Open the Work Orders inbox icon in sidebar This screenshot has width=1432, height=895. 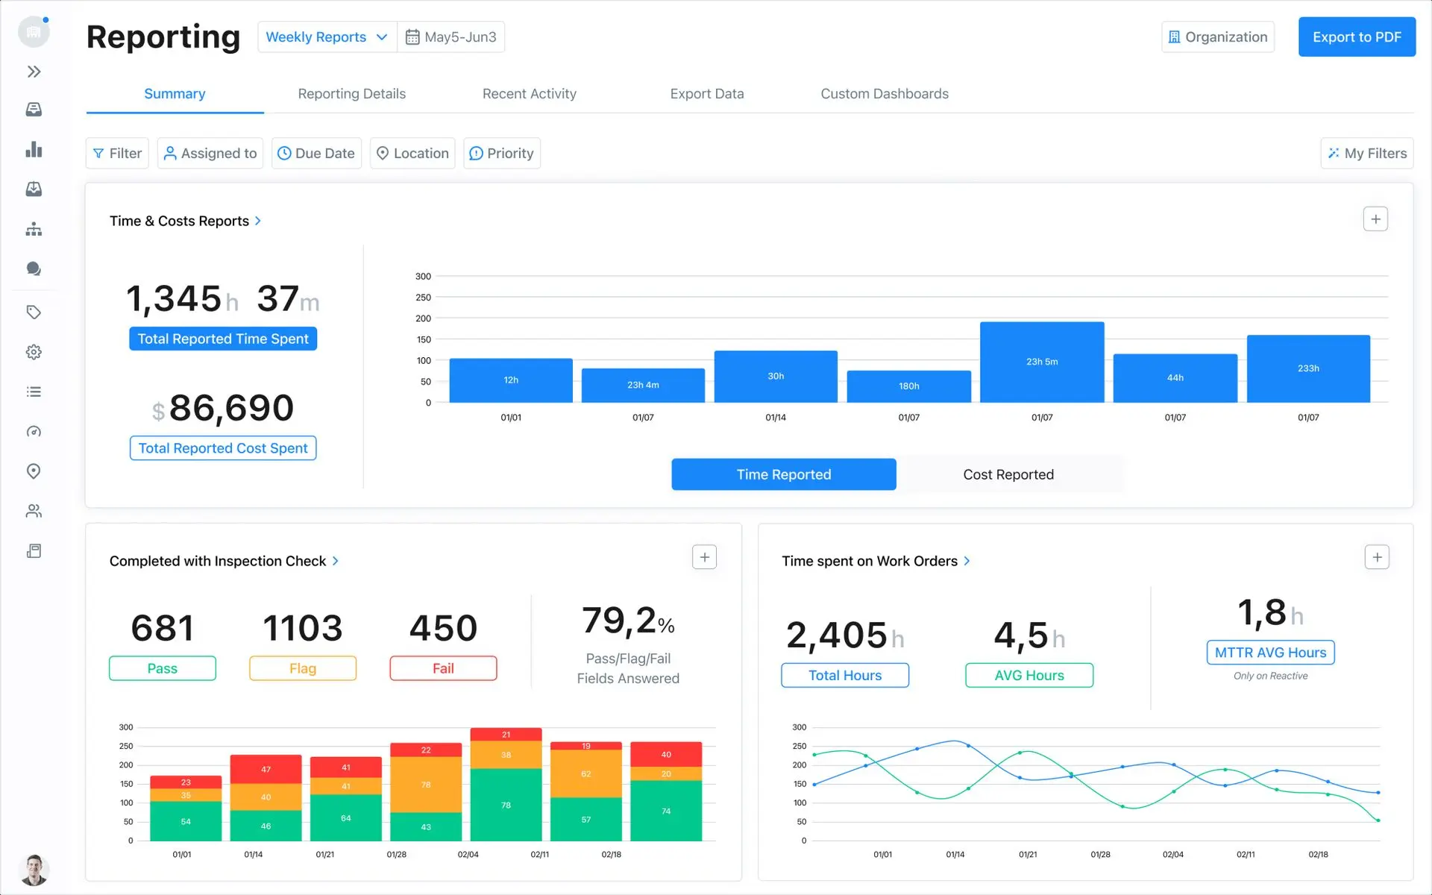pyautogui.click(x=34, y=110)
